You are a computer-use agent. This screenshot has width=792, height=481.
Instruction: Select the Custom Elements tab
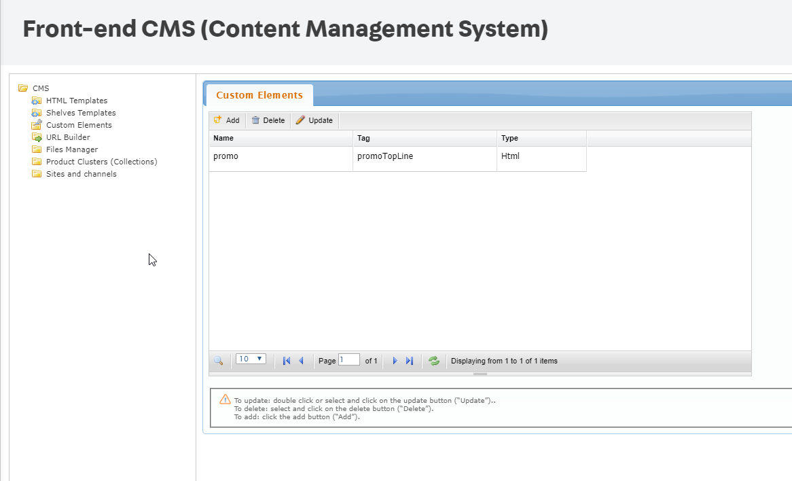tap(259, 95)
